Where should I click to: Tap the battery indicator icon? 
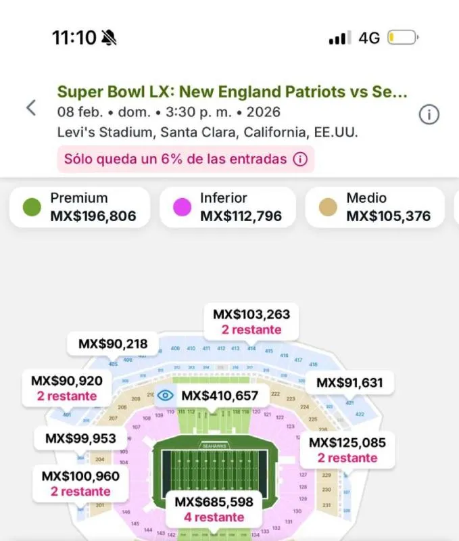point(402,39)
